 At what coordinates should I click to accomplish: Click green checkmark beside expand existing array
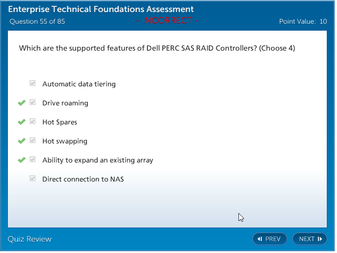point(21,160)
